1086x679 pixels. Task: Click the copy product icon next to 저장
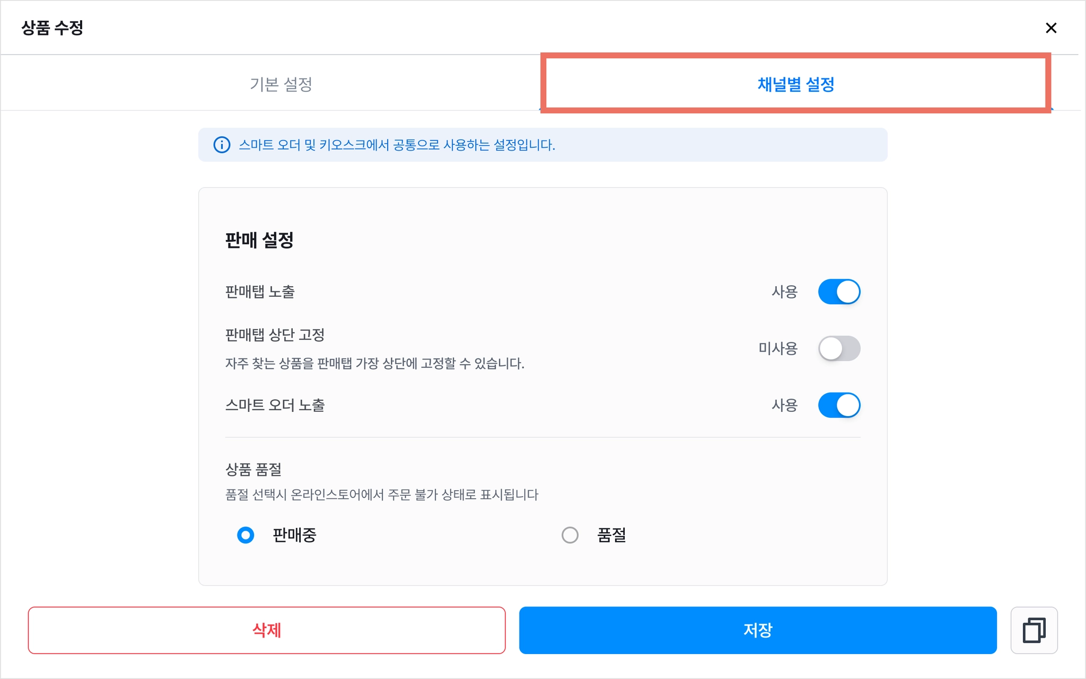tap(1034, 630)
